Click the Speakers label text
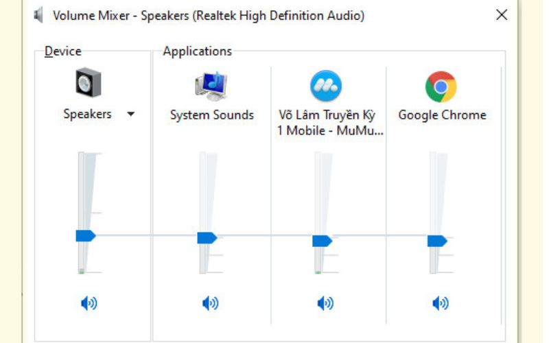Screen dimensions: 549x343 click(x=87, y=115)
